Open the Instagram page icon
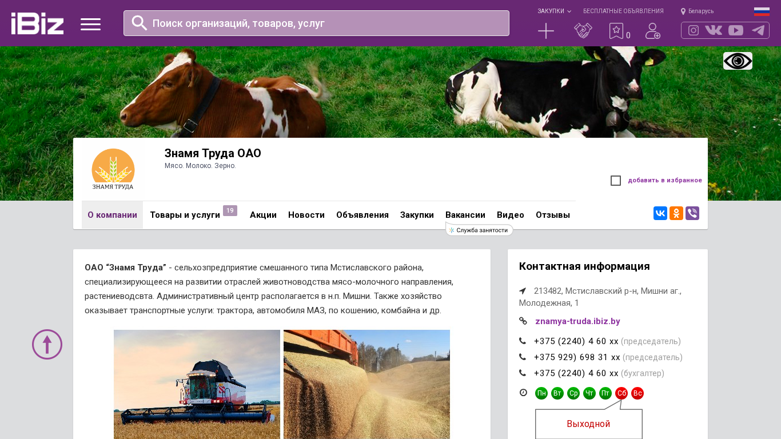Image resolution: width=781 pixels, height=439 pixels. click(x=694, y=30)
